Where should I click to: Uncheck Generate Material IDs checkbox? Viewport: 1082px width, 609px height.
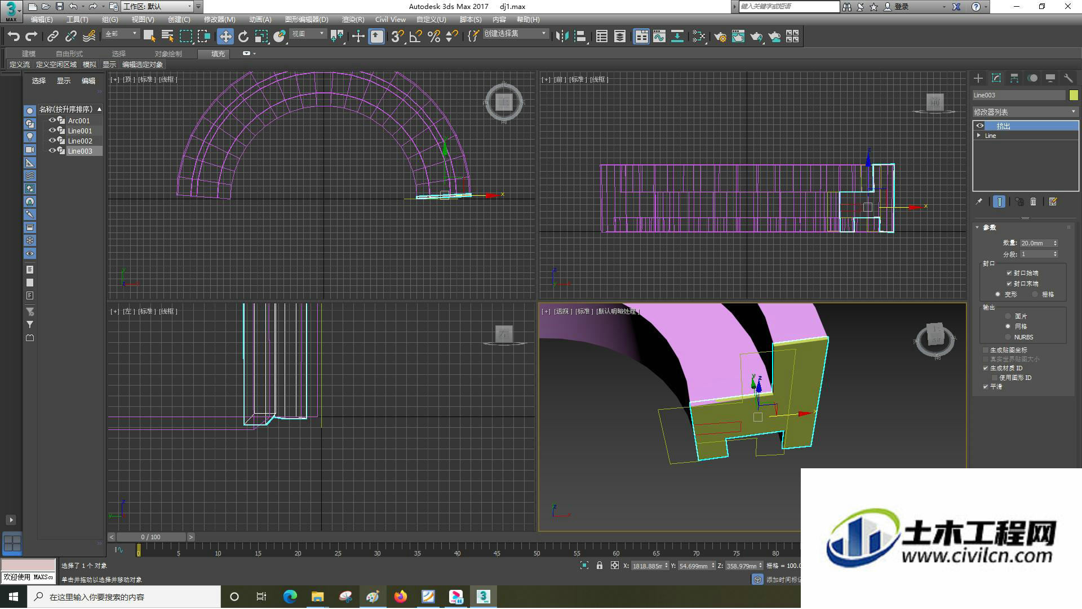[x=986, y=368]
